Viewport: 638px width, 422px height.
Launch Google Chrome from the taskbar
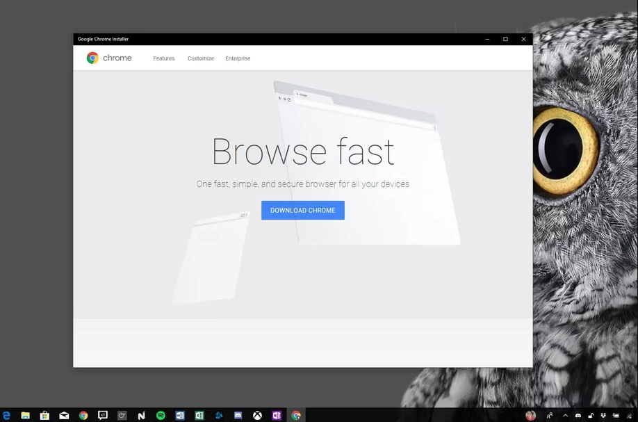click(x=83, y=415)
